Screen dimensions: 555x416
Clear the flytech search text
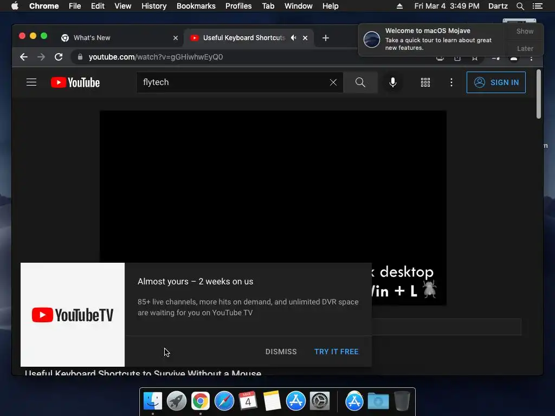333,82
